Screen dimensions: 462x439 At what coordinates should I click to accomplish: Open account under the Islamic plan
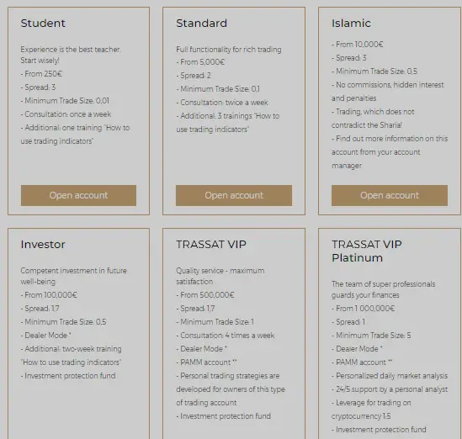390,195
